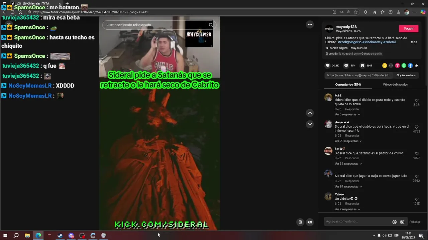Click the search magnifier icon on video

pyautogui.click(x=211, y=25)
